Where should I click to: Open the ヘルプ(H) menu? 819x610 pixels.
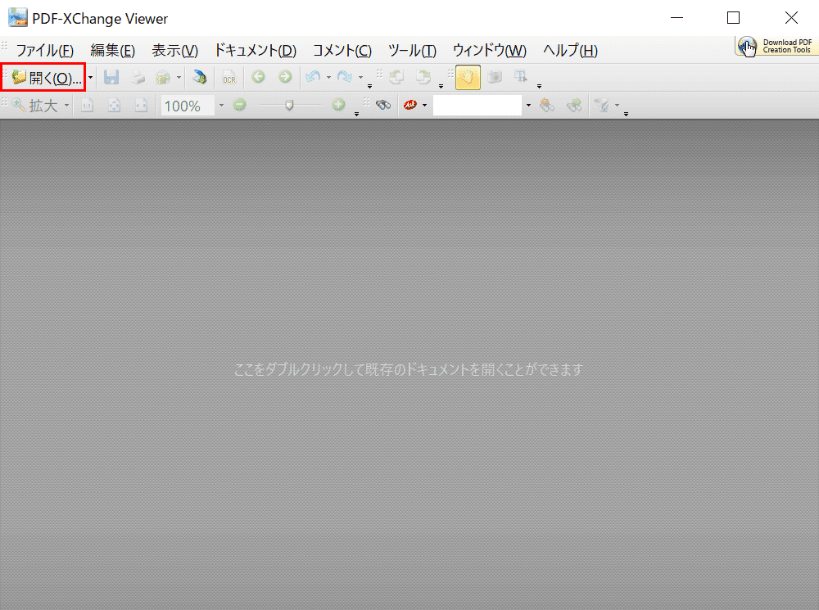pyautogui.click(x=570, y=50)
